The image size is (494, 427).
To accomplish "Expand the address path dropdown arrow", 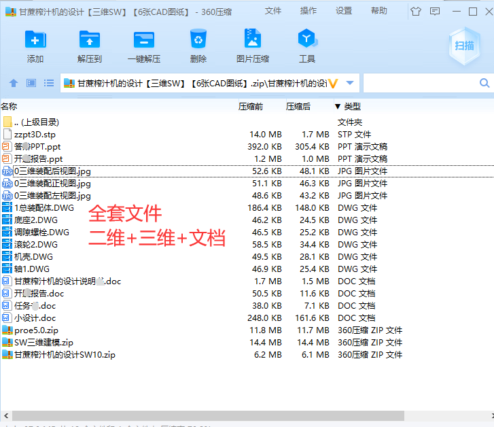I will tap(350, 83).
